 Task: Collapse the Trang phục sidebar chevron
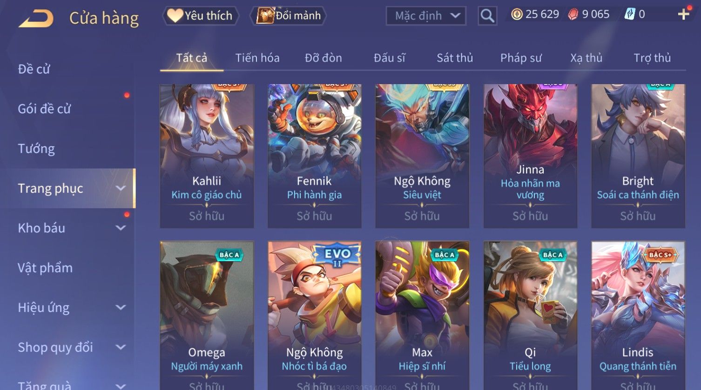pyautogui.click(x=121, y=188)
